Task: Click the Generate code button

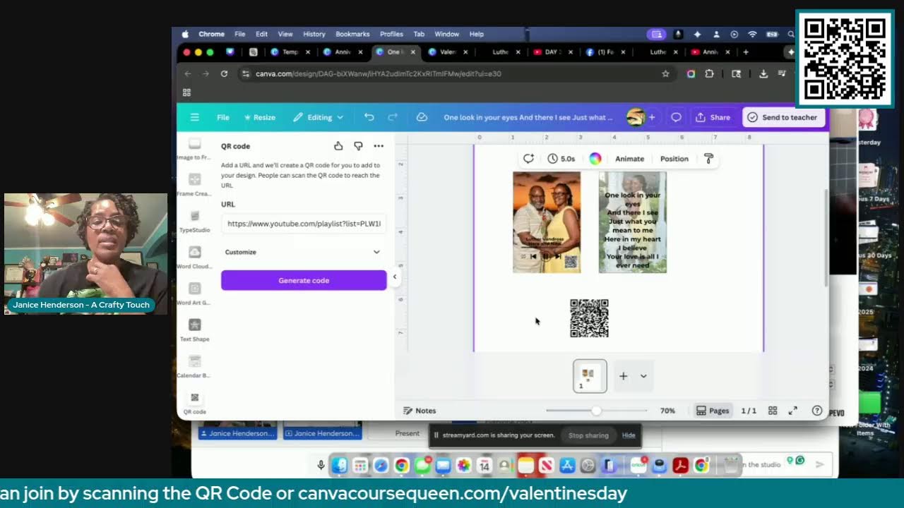Action: pos(304,280)
